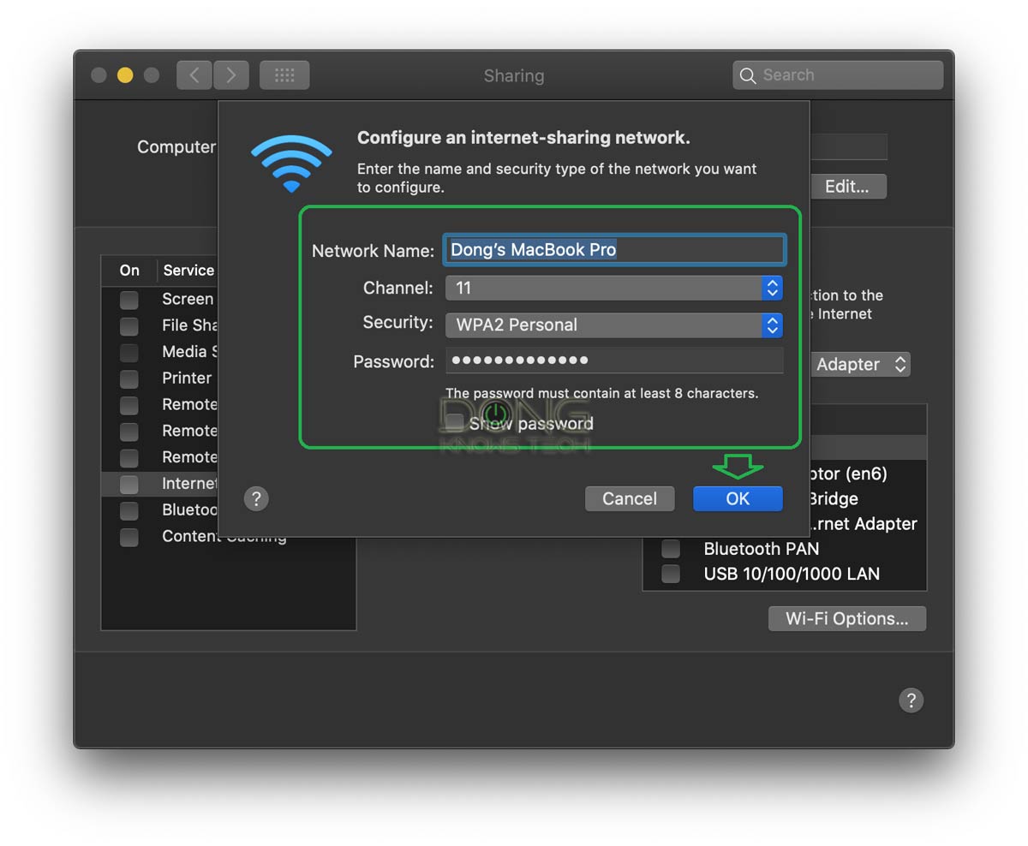Enable the File Sharing service checkbox

(x=128, y=325)
